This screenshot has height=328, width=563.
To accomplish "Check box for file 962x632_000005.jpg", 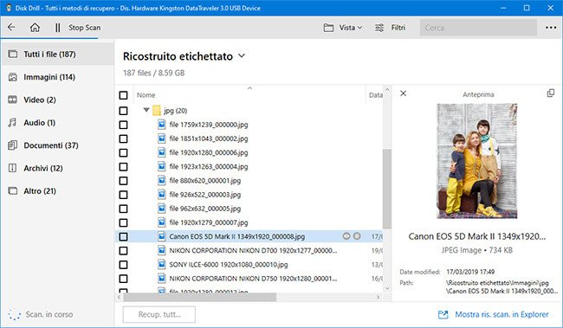I will coord(123,209).
